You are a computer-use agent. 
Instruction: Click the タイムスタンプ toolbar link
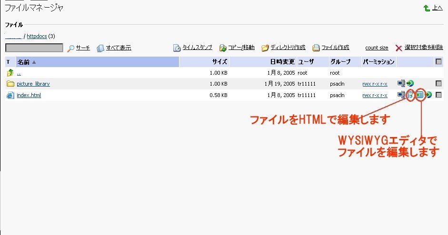click(x=197, y=48)
